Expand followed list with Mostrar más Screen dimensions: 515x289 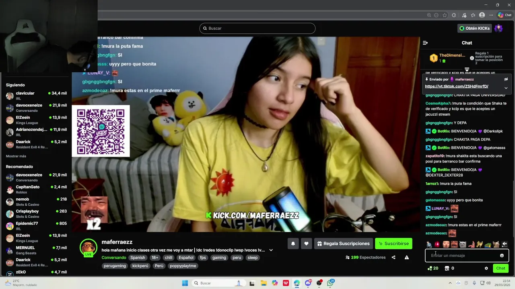16,156
